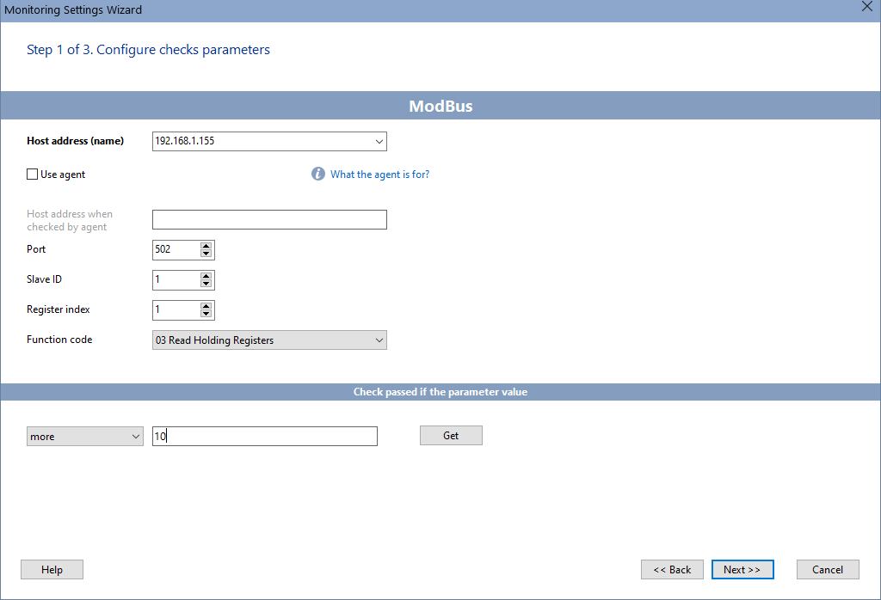Image resolution: width=881 pixels, height=600 pixels.
Task: Increase the Slave ID with up arrow
Action: 206,276
